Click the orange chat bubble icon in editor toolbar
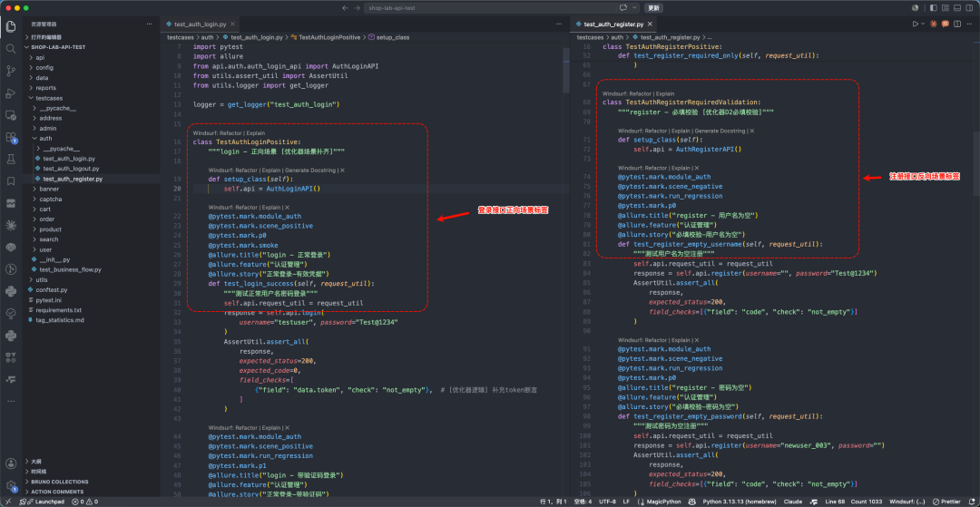The height and width of the screenshot is (507, 980). click(x=945, y=24)
